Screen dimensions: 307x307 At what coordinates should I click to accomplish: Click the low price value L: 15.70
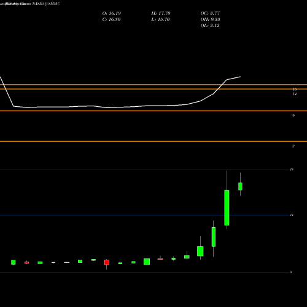pos(160,20)
